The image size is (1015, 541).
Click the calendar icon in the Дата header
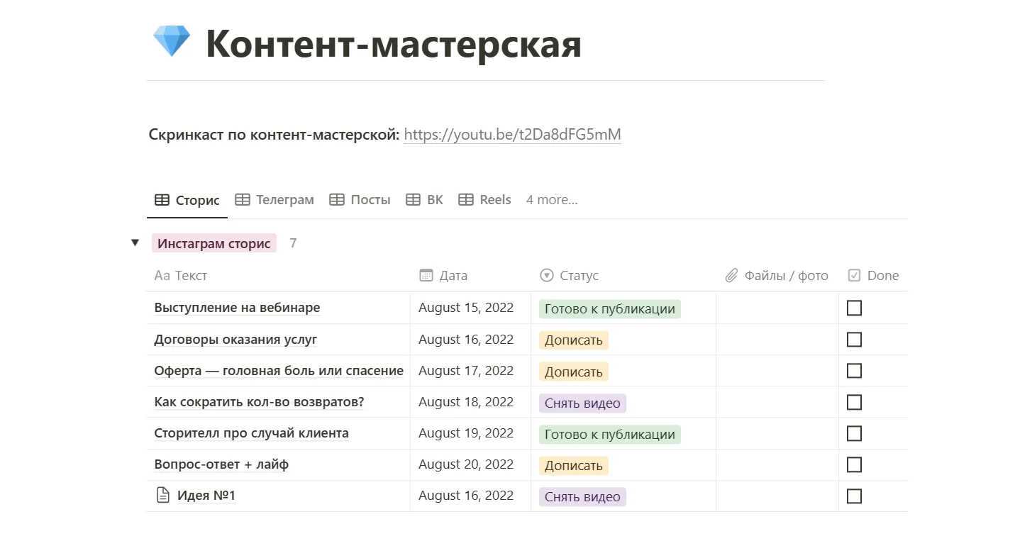pyautogui.click(x=426, y=276)
